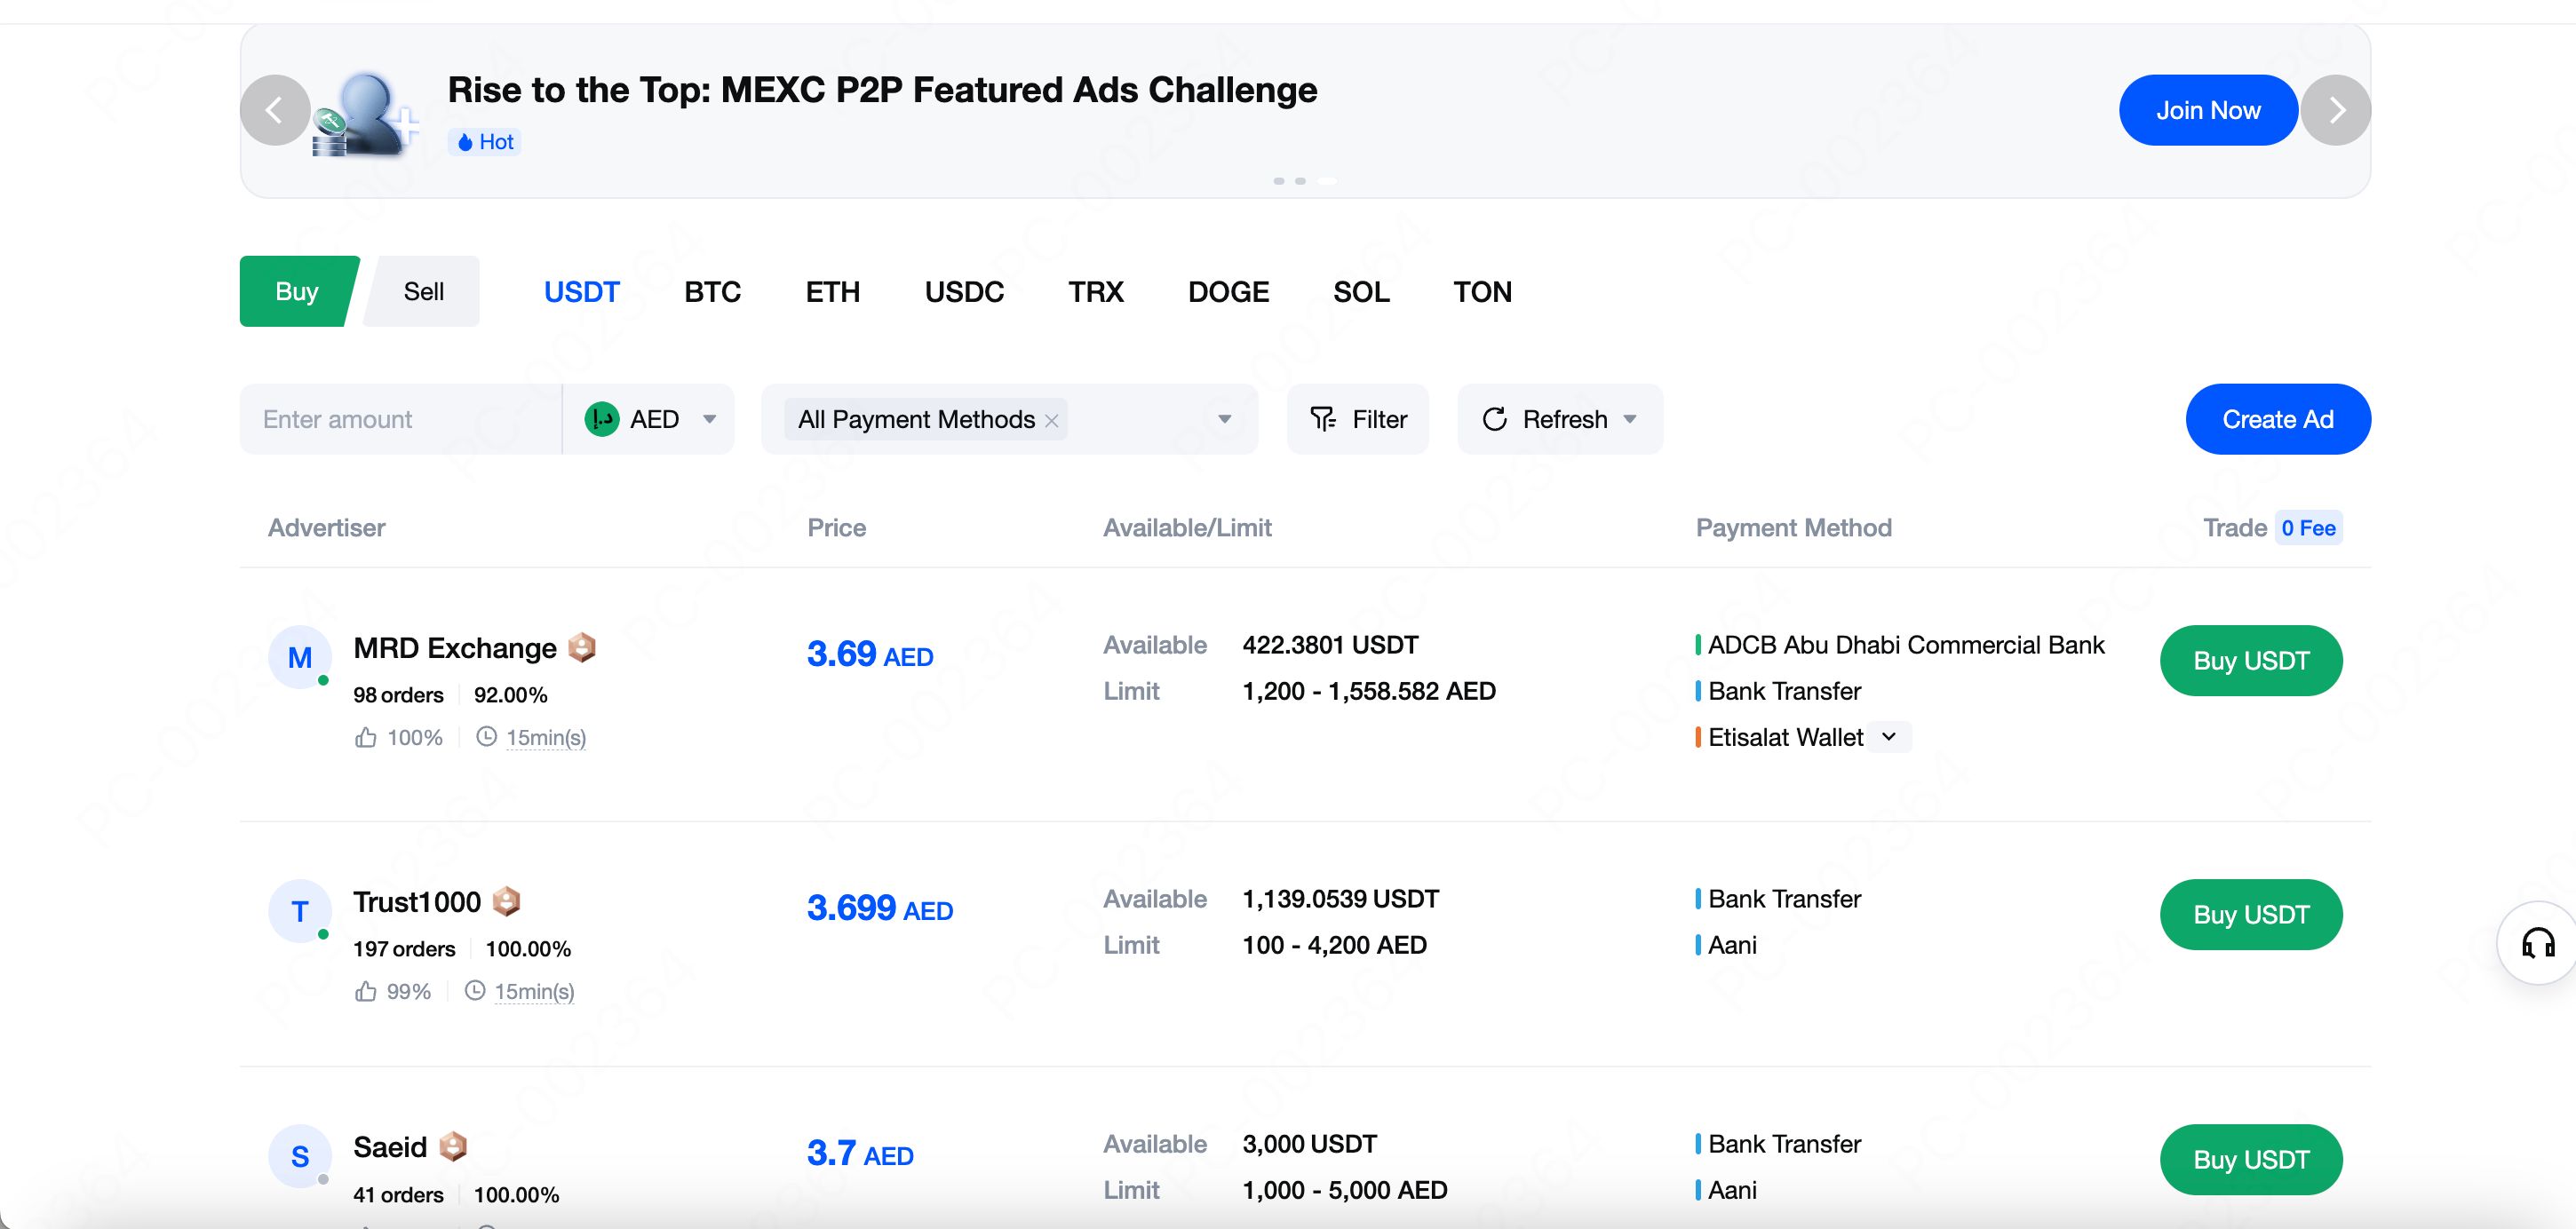Screen dimensions: 2576x1229
Task: Click MRD Exchange avatar
Action: [299, 657]
